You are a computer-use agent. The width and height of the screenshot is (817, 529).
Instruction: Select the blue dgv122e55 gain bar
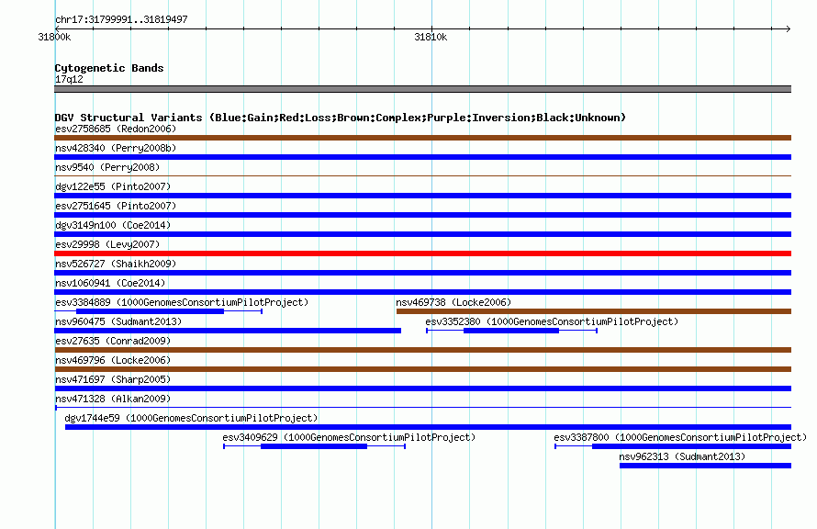tap(422, 196)
